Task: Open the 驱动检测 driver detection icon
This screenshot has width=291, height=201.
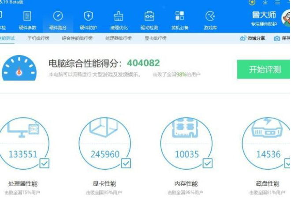Action: 149,17
